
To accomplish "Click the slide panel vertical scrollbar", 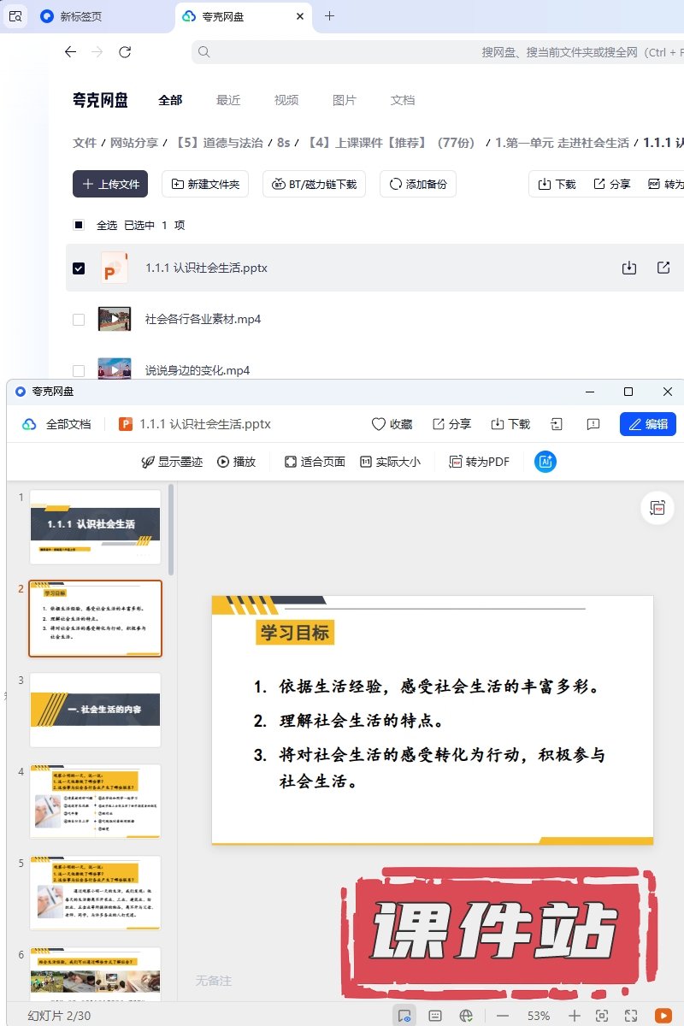I will [x=171, y=530].
